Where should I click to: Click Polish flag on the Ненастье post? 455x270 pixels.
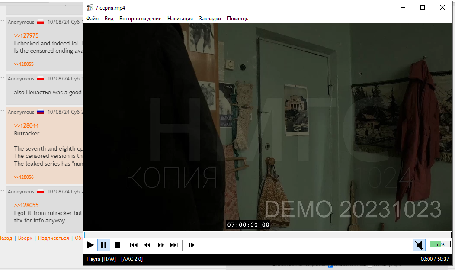40,78
